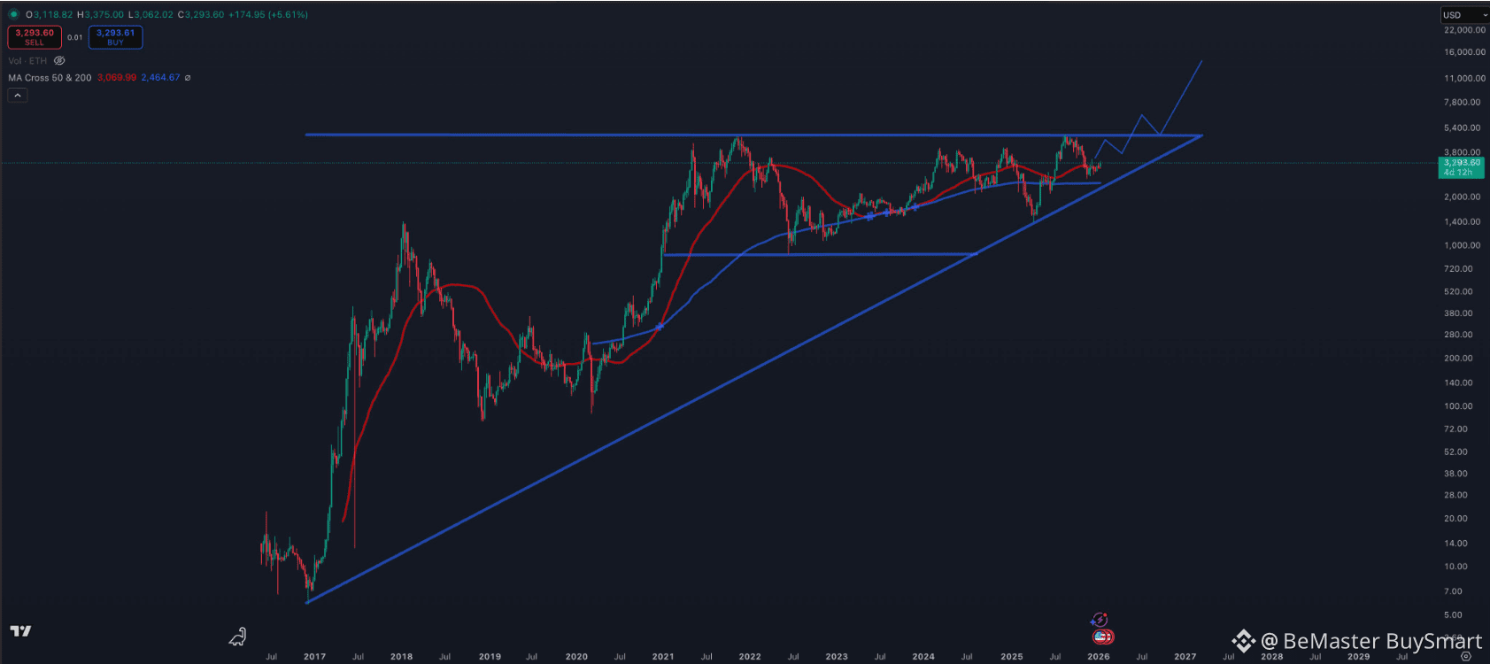The height and width of the screenshot is (664, 1490).
Task: Select the MA Cross 50 & 200 indicator label
Action: coord(50,78)
